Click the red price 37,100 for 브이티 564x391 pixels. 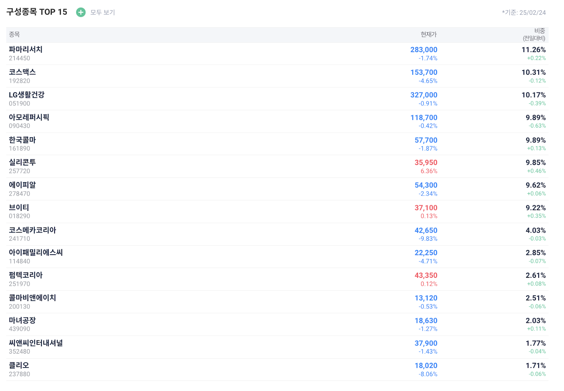[x=426, y=208]
